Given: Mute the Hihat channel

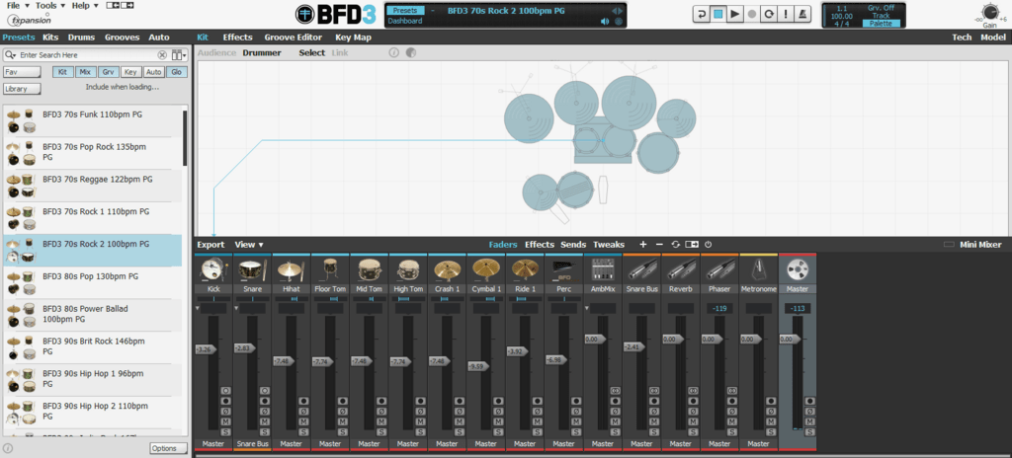Looking at the screenshot, I should [x=303, y=421].
